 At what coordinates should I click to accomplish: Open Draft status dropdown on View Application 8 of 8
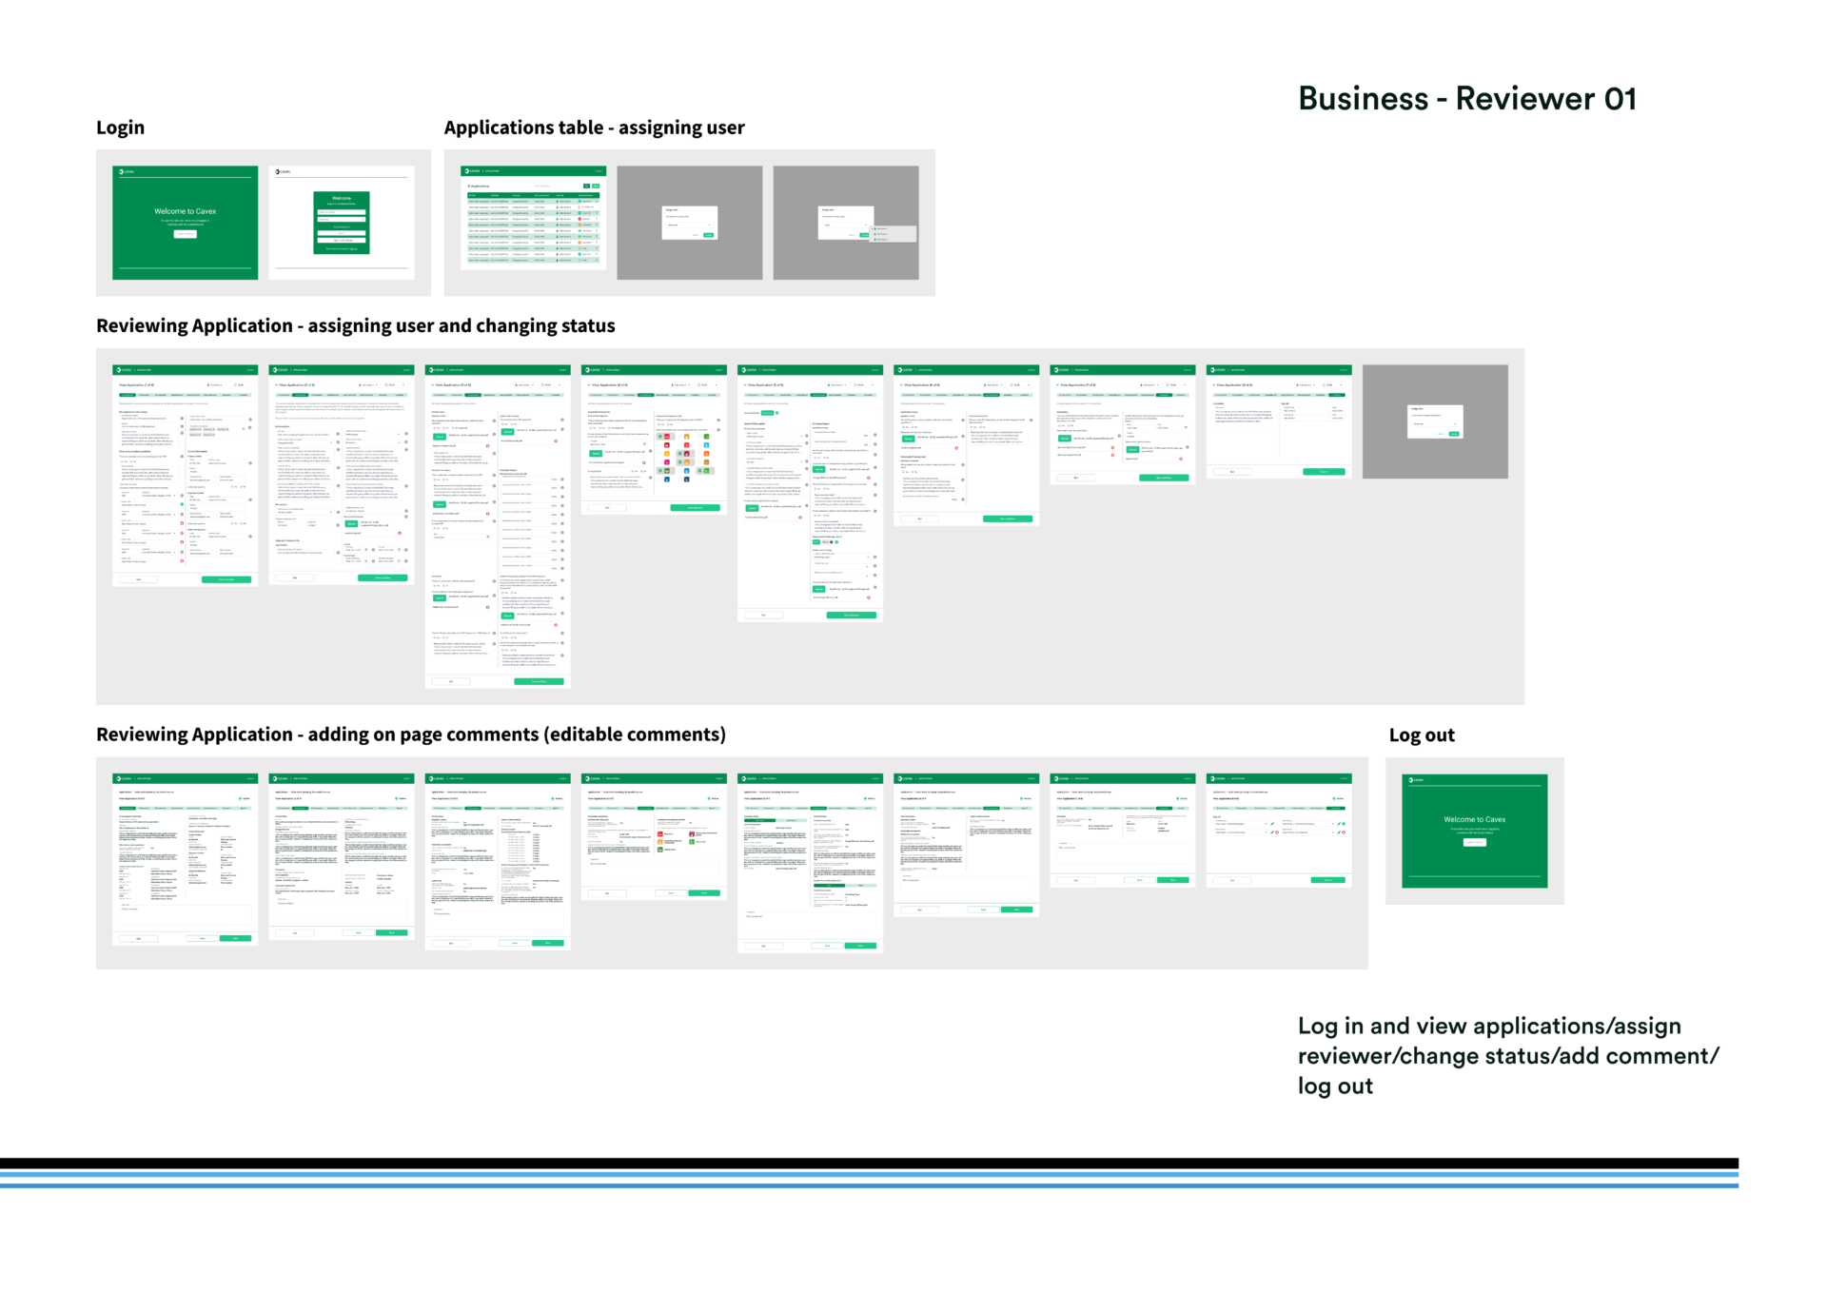[x=1332, y=384]
